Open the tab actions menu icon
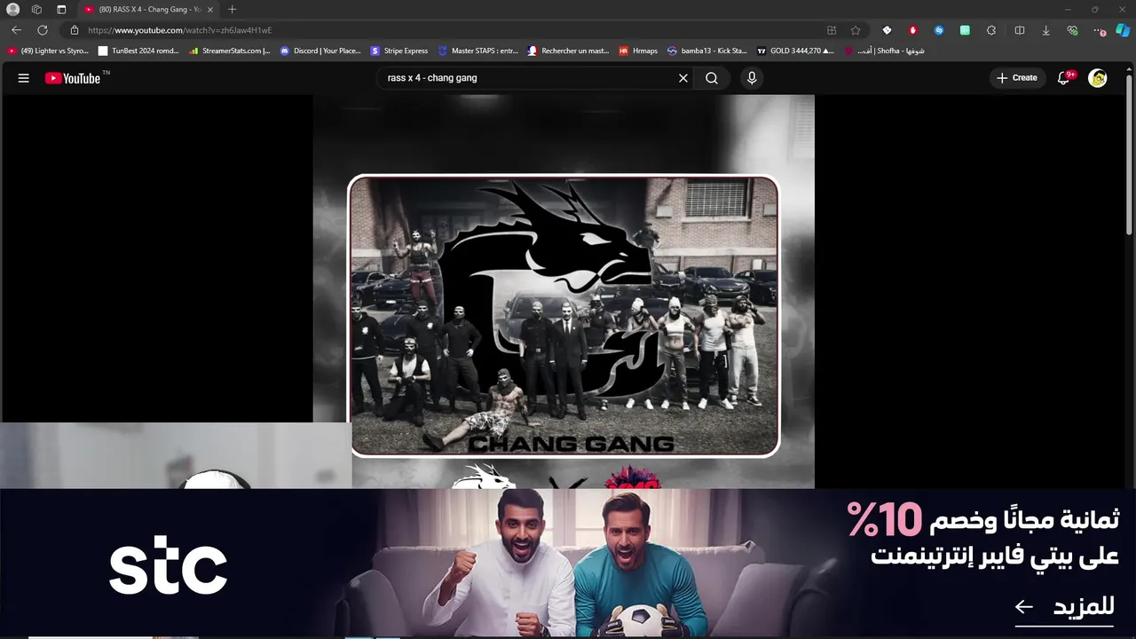Screen dimensions: 1136x639 pos(61,9)
